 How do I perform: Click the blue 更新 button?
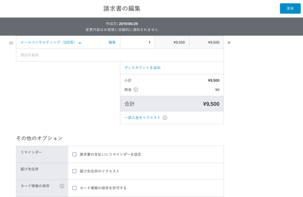tap(290, 9)
